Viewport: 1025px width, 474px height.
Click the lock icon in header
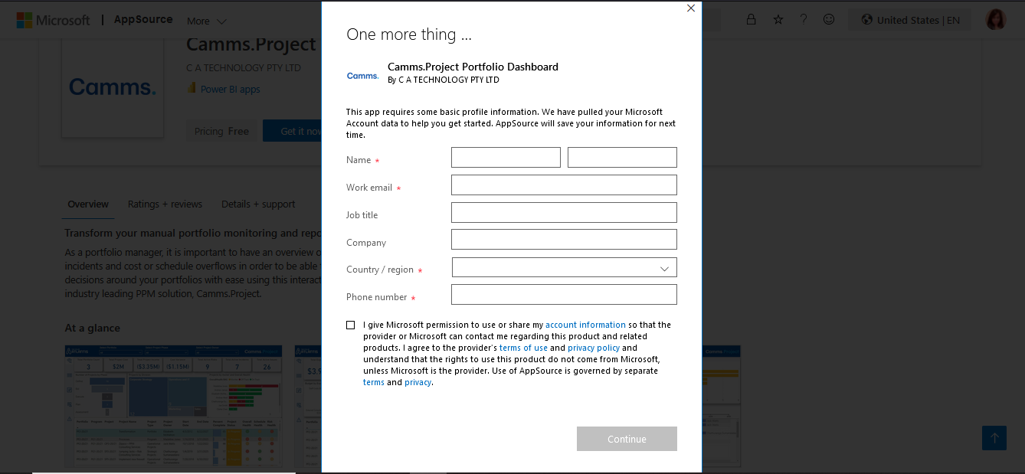coord(751,19)
